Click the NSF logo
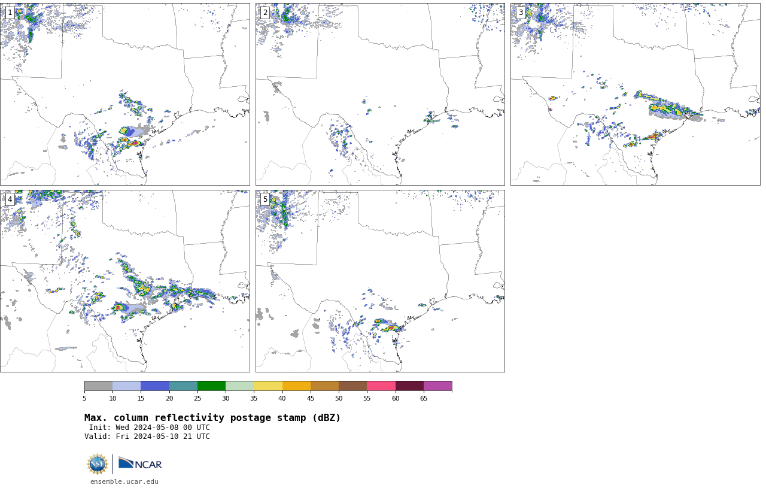766x488 pixels. 98,464
